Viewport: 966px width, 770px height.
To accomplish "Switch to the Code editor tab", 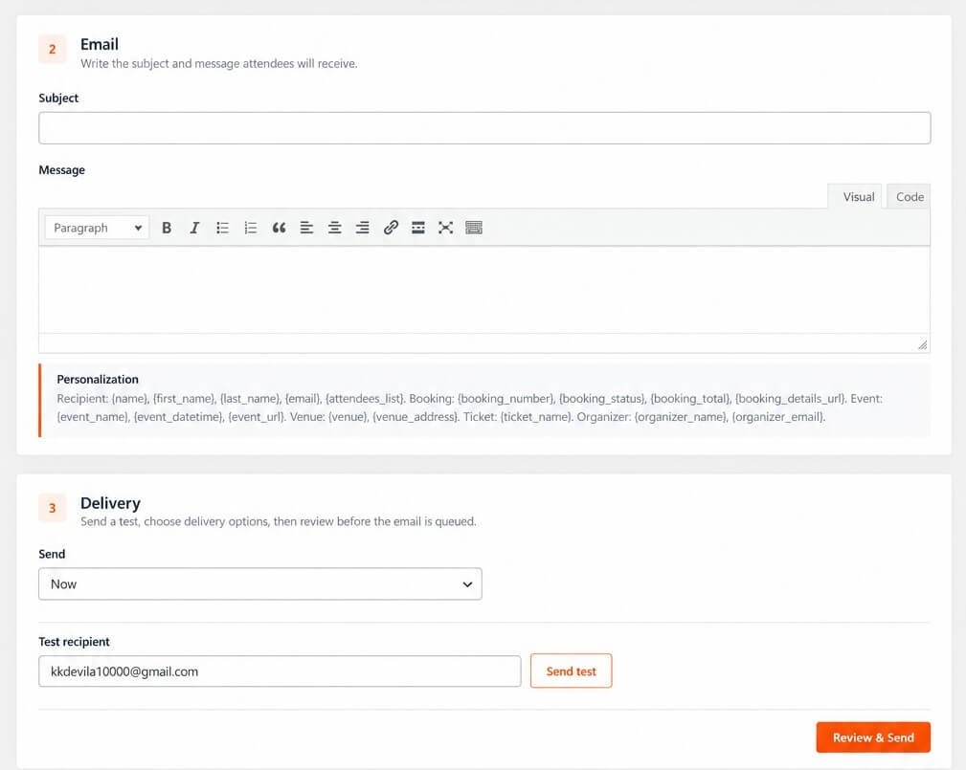I will 910,197.
